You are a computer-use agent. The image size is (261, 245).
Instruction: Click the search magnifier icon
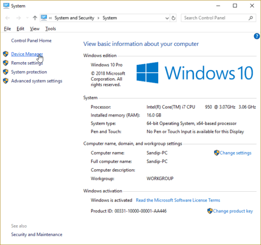pos(251,18)
